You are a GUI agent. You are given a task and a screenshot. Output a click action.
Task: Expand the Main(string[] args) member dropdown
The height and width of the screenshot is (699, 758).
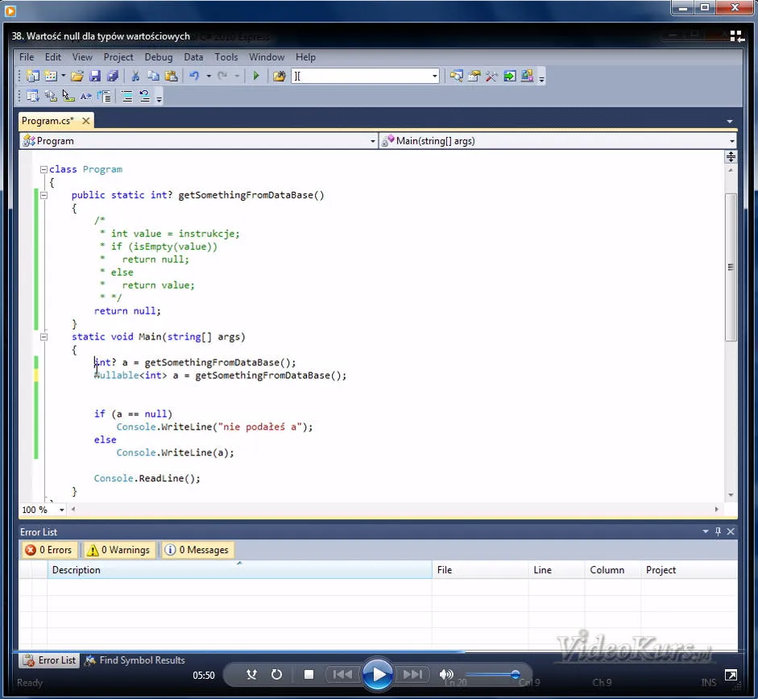click(x=732, y=141)
